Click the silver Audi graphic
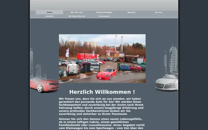The height and width of the screenshot is (130, 208). click(167, 82)
